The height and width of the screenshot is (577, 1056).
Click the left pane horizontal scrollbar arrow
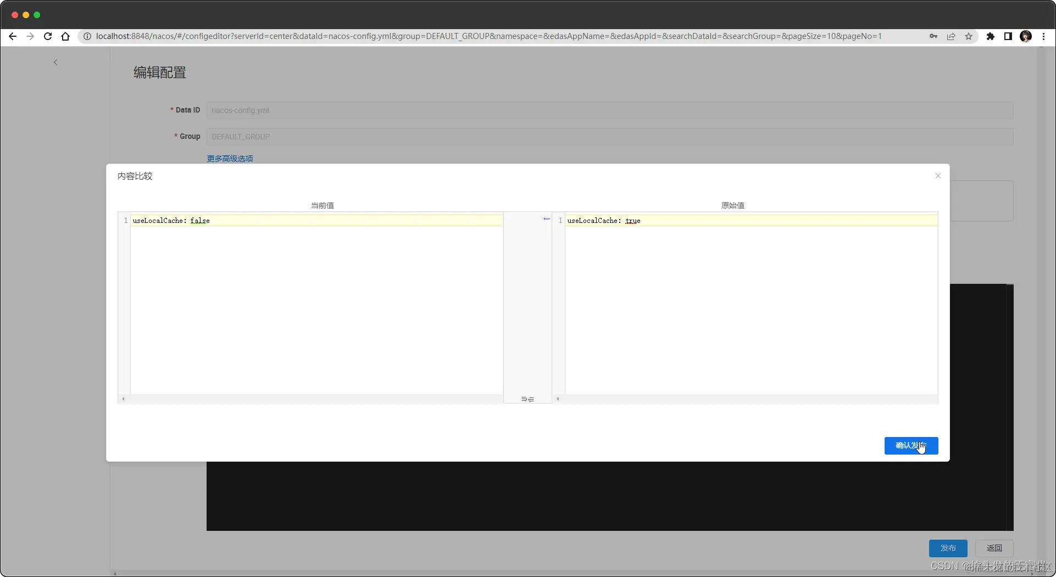(x=123, y=399)
